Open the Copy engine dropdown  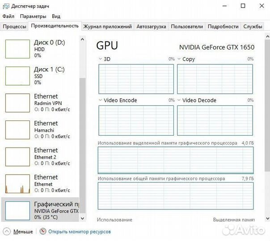click(179, 59)
